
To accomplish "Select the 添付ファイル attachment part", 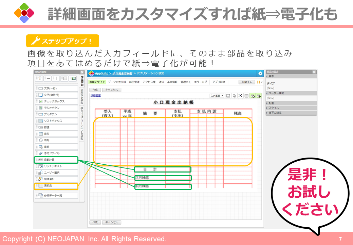I will 56,153.
